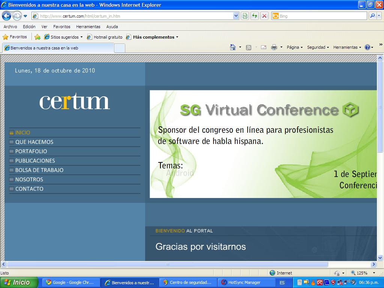Screen dimensions: 384x288
Task: Click red security shield tray icon
Action: tap(333, 282)
